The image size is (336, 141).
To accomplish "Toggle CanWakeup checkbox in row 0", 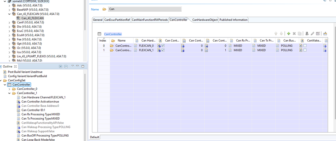I will click(x=305, y=46).
